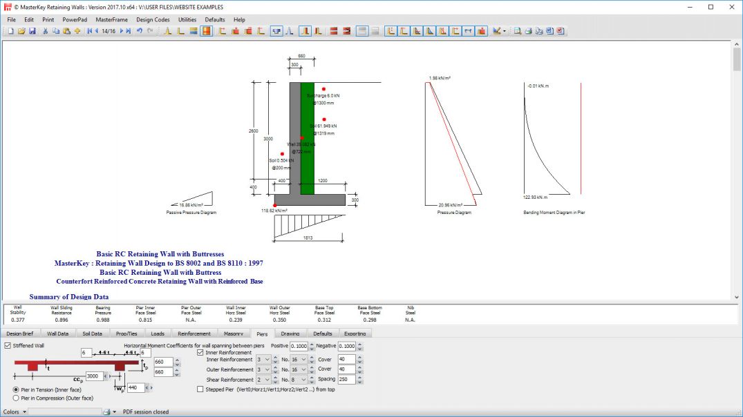Switch to the Loads tab
The width and height of the screenshot is (743, 417).
pos(158,333)
